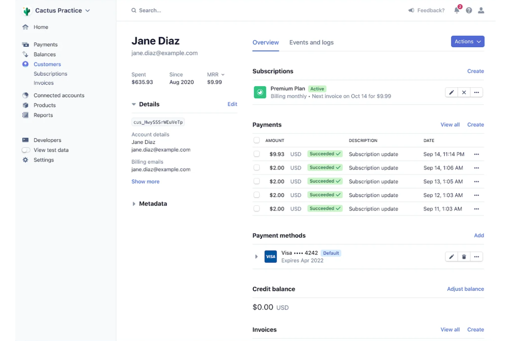Switch to the Events and logs tab
Viewport: 511px width, 341px height.
[x=311, y=42]
